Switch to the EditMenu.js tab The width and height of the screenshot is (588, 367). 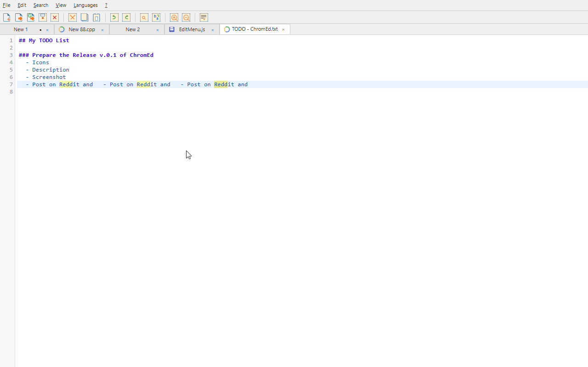point(192,29)
